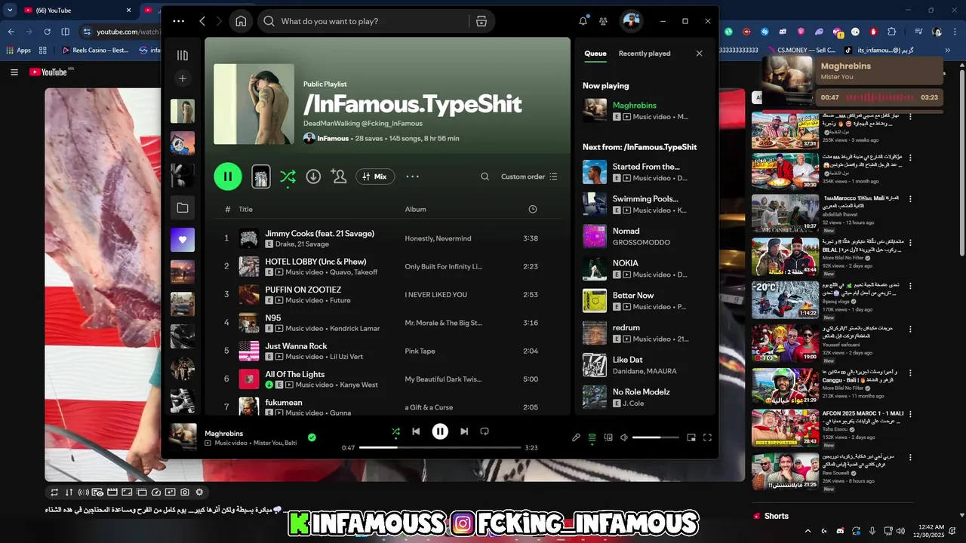This screenshot has width=966, height=543.
Task: Open Chrome extensions puzzle icon
Action: [892, 32]
